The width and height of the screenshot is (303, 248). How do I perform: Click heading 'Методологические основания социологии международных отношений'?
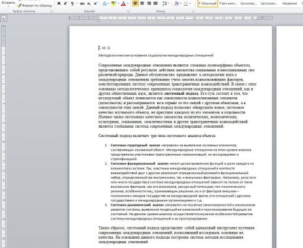pos(156,55)
